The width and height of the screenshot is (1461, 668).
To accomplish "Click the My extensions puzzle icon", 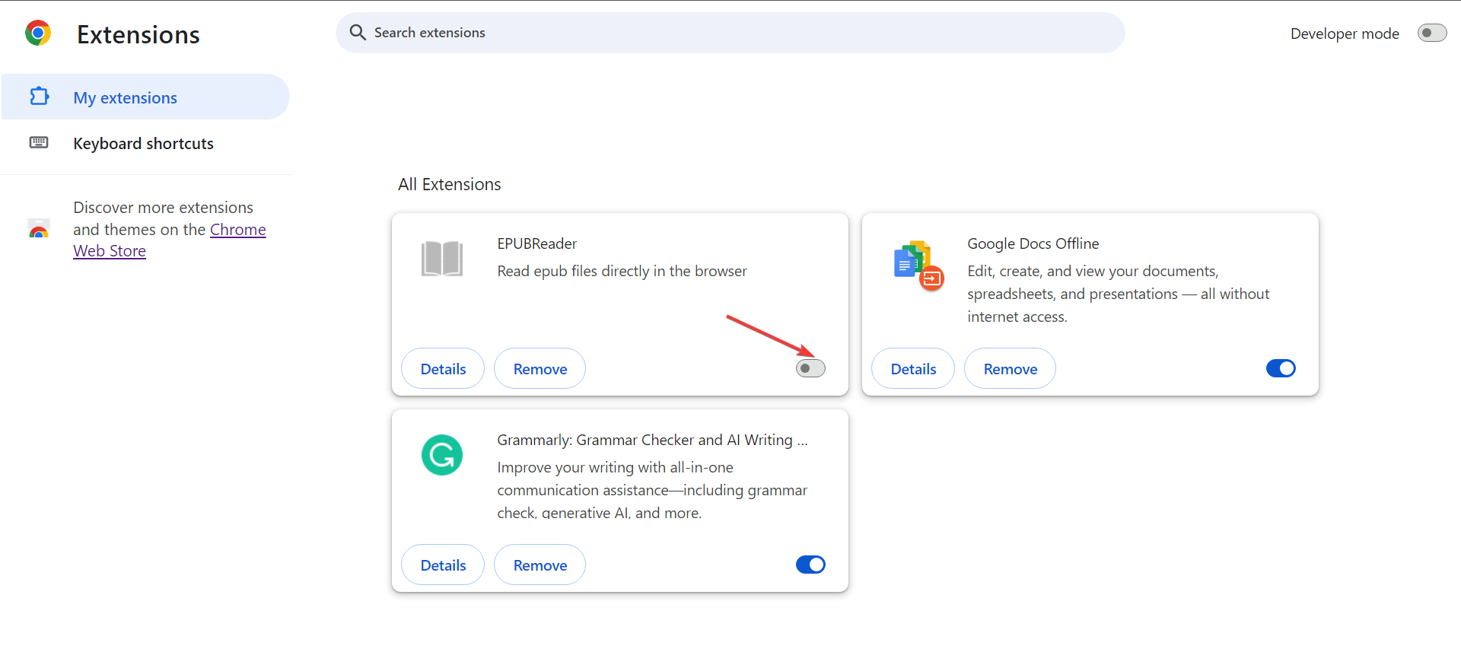I will [x=39, y=97].
